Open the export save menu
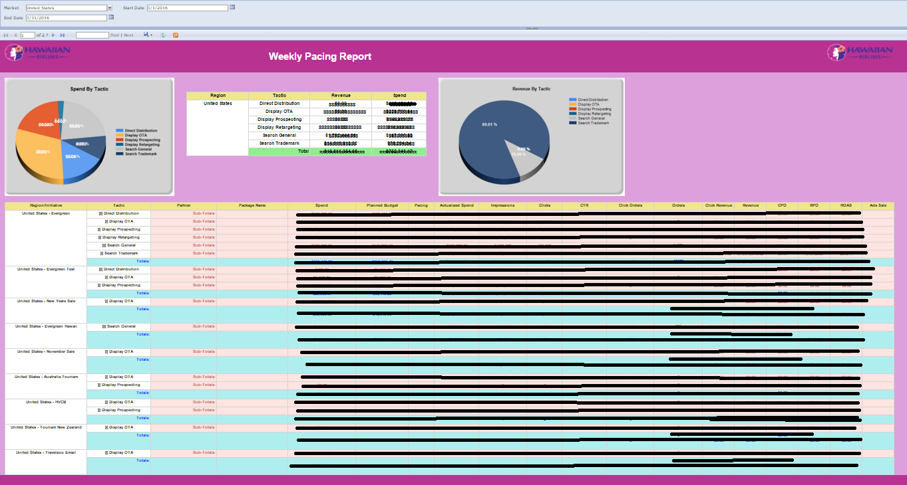Screen dimensions: 907x485 click(x=148, y=35)
